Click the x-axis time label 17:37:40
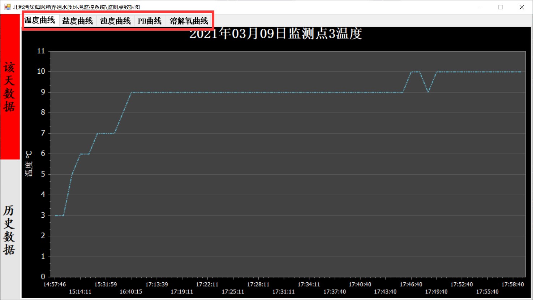533x300 pixels. [x=335, y=292]
